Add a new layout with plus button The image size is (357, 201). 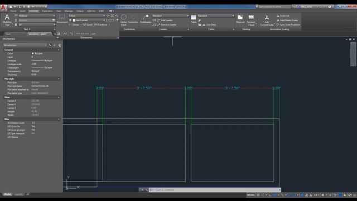[x=28, y=194]
